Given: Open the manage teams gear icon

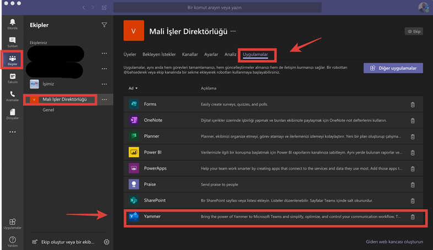Looking at the screenshot, I should pyautogui.click(x=106, y=242).
